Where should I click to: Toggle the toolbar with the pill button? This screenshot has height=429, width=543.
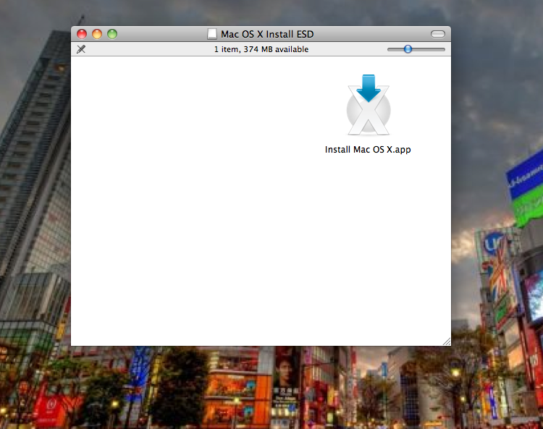point(438,34)
